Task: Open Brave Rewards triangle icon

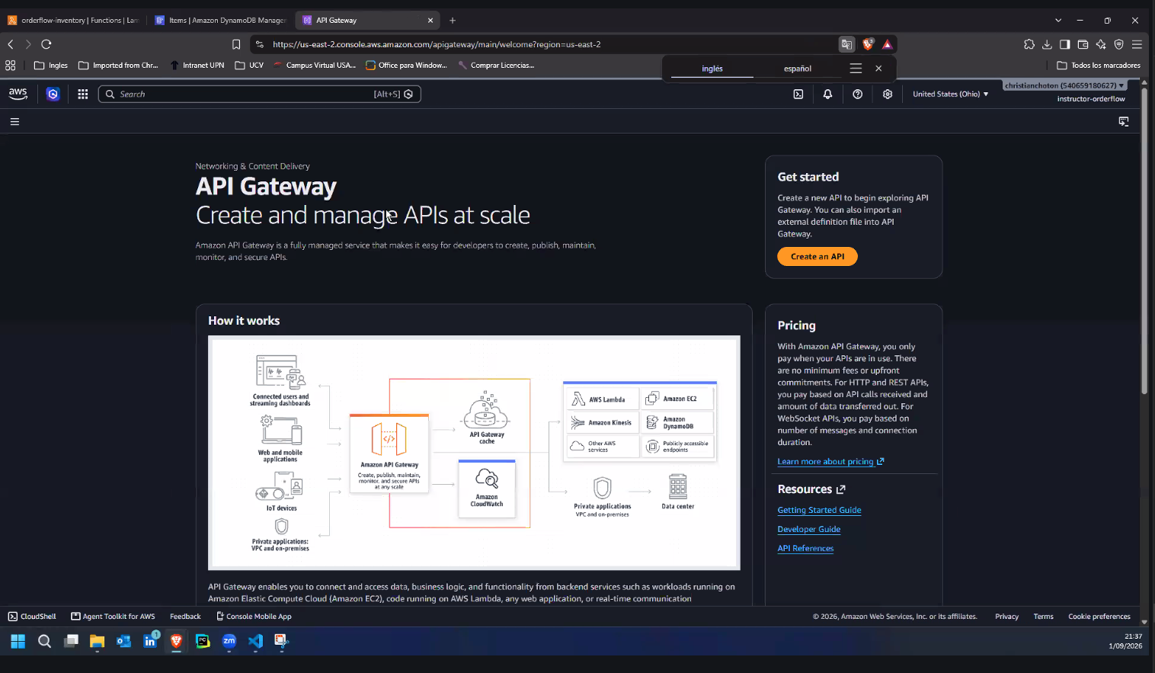Action: click(x=887, y=44)
